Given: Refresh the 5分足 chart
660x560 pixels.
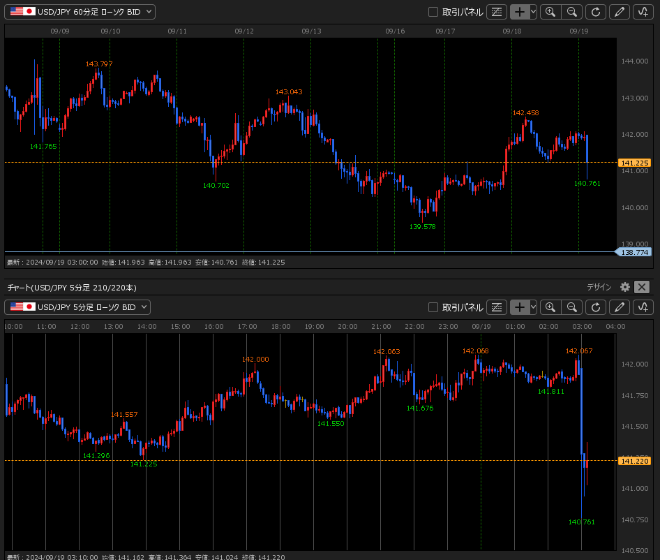Looking at the screenshot, I should [x=596, y=307].
